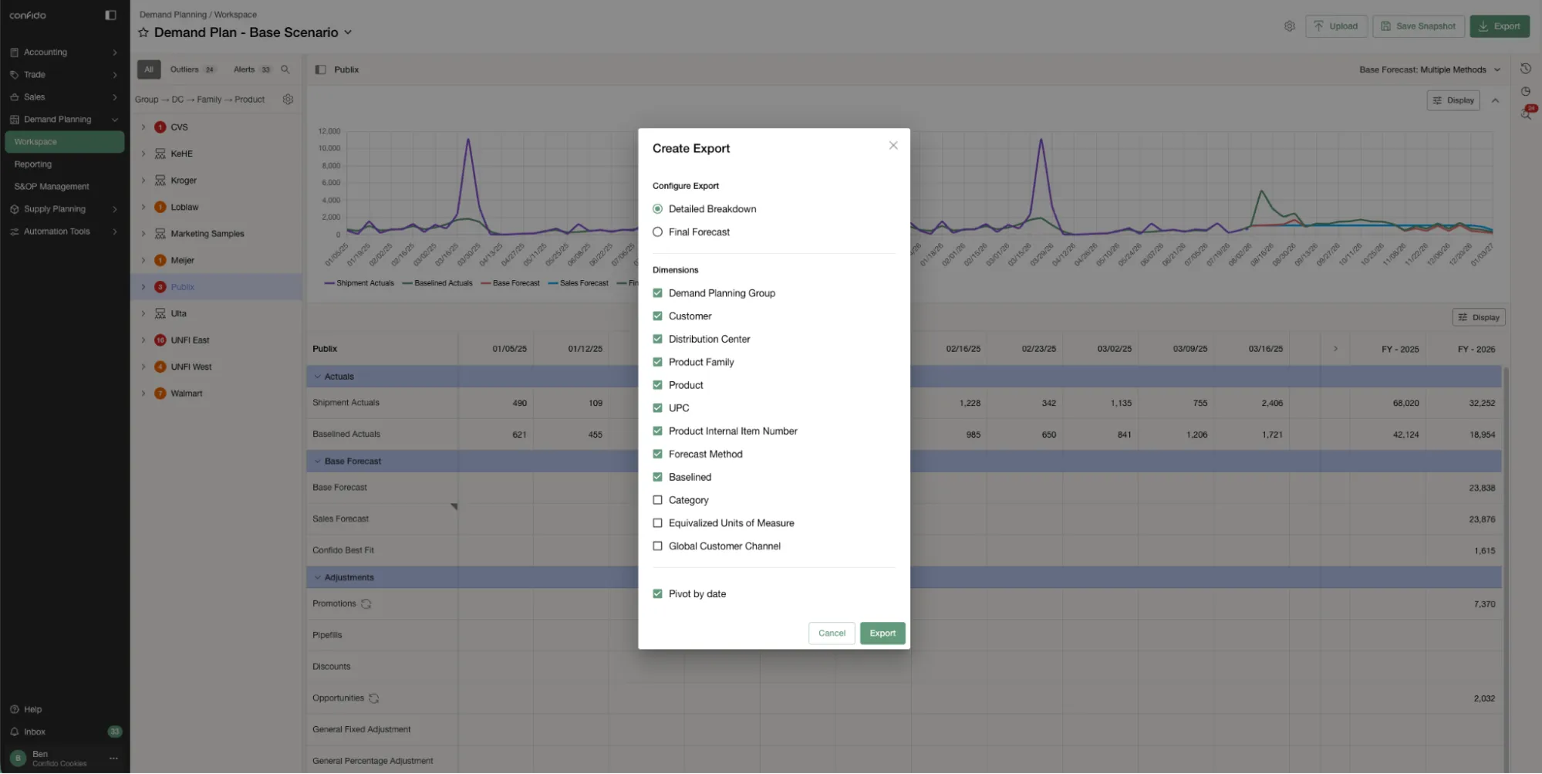Enable Equivalized Units of Measure checkbox
1542x774 pixels.
(x=658, y=523)
